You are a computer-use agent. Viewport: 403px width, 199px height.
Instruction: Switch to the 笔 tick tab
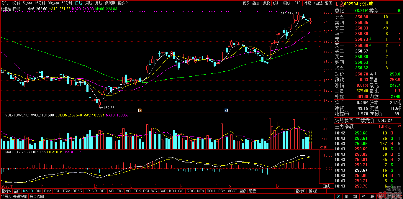click(338, 196)
